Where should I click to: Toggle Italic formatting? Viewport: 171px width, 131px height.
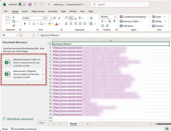click(x=29, y=24)
